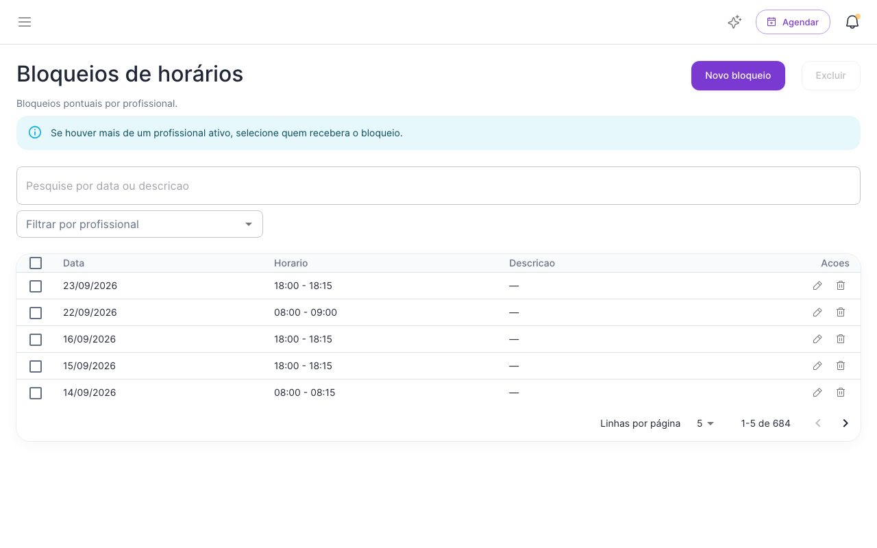Check the row for 22/09/2026
Viewport: 877px width, 548px height.
click(36, 313)
